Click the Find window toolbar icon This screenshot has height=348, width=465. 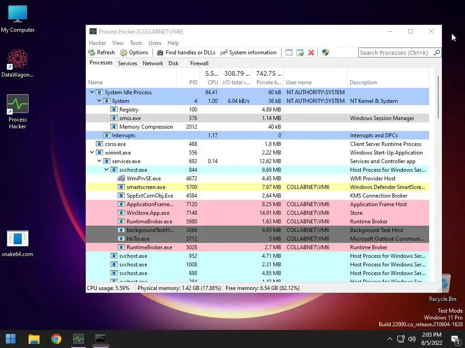click(289, 53)
